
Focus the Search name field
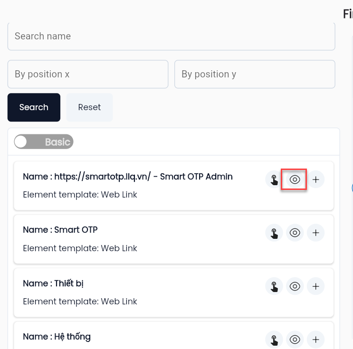pos(172,36)
